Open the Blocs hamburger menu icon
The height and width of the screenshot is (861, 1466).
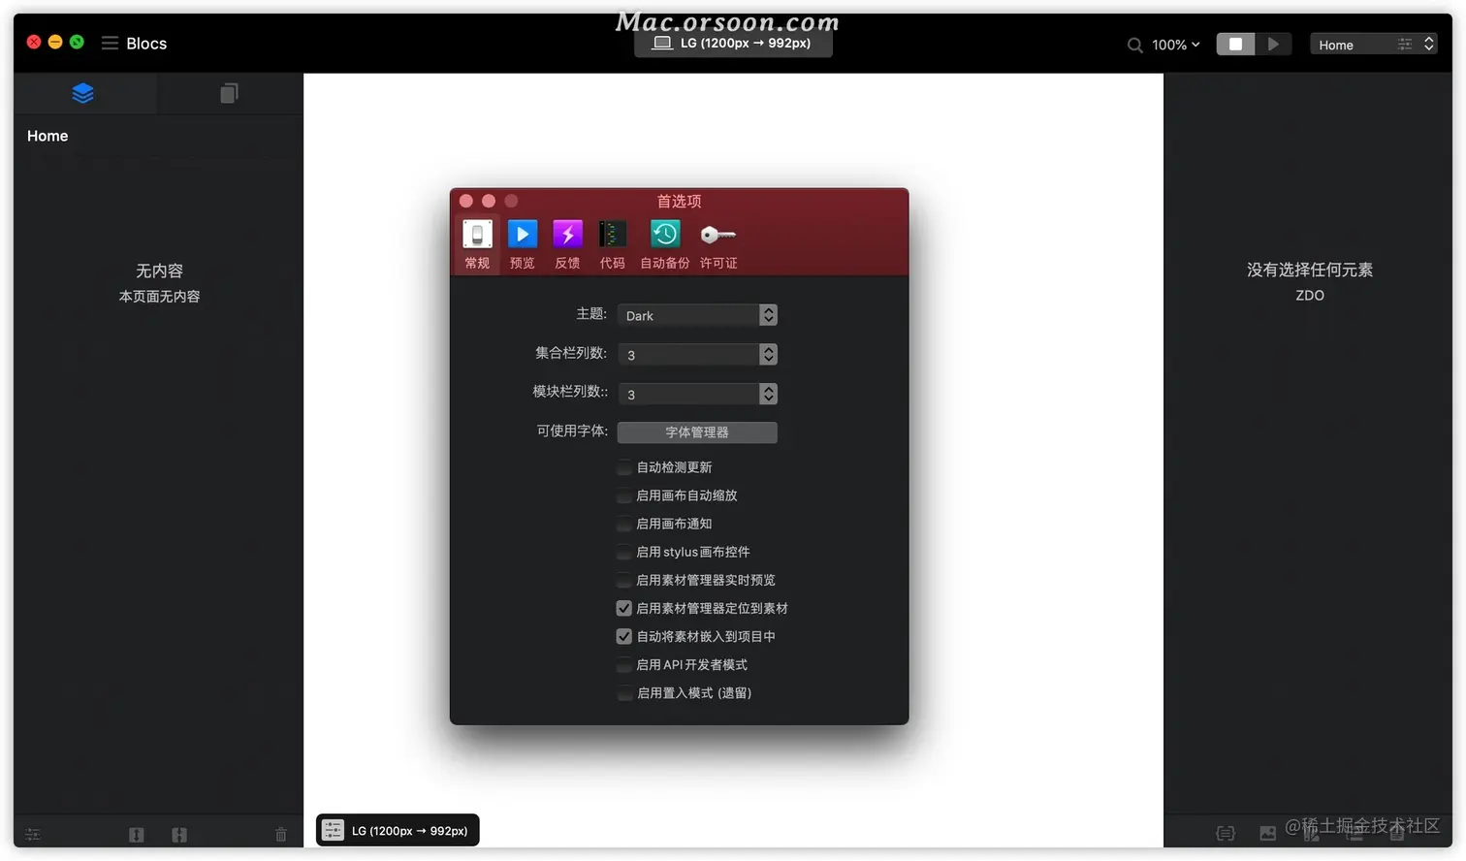coord(110,44)
